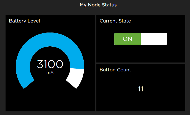Image resolution: width=190 pixels, height=115 pixels.
Task: Click the mA unit label
Action: click(x=50, y=73)
